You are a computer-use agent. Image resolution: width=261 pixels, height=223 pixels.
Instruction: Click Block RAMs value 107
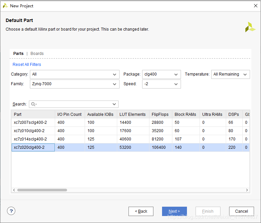point(178,139)
